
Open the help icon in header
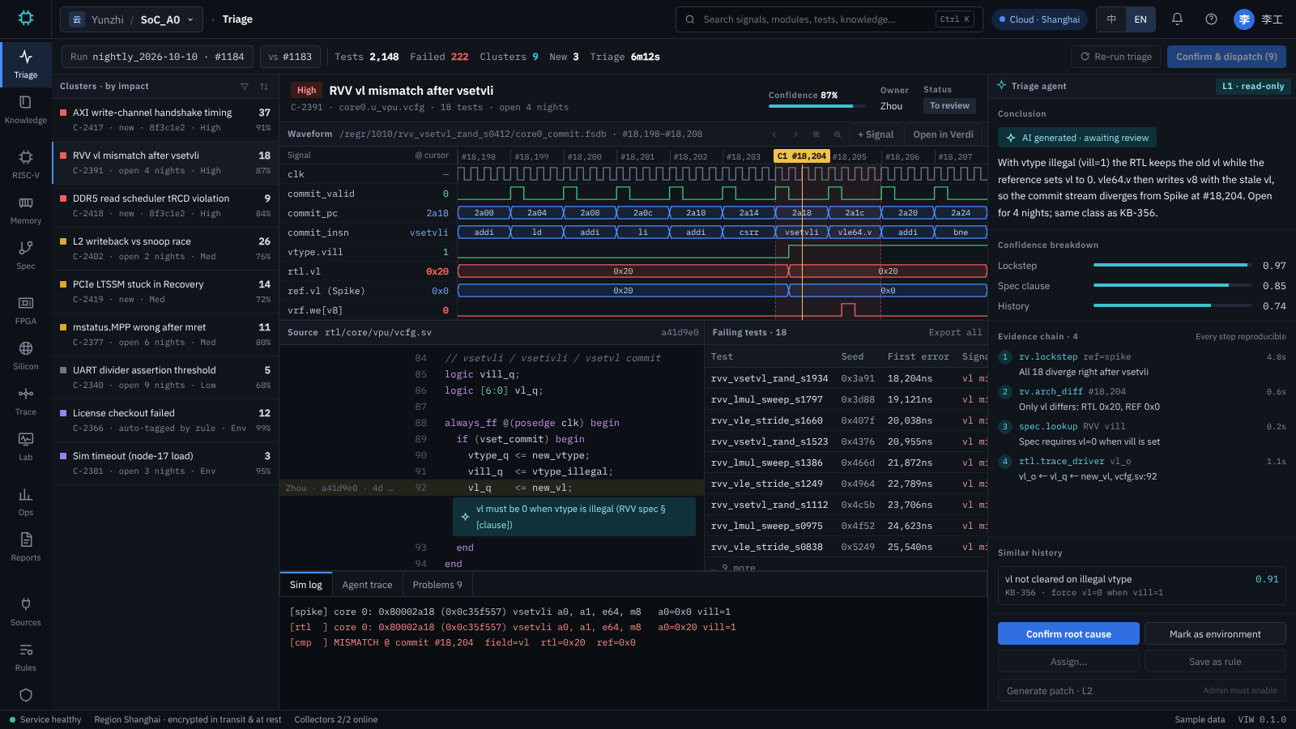(x=1211, y=19)
